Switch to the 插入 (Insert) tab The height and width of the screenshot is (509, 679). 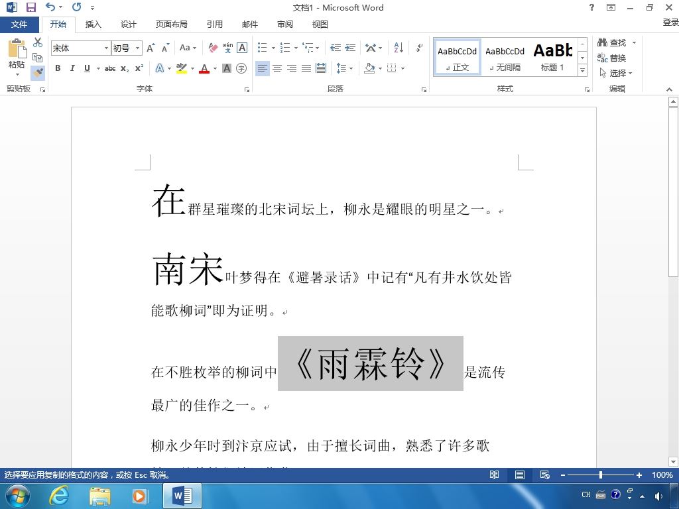[x=93, y=25]
